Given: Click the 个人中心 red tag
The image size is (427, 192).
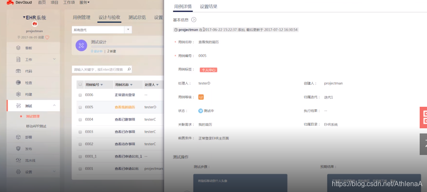Looking at the screenshot, I should click(x=208, y=70).
